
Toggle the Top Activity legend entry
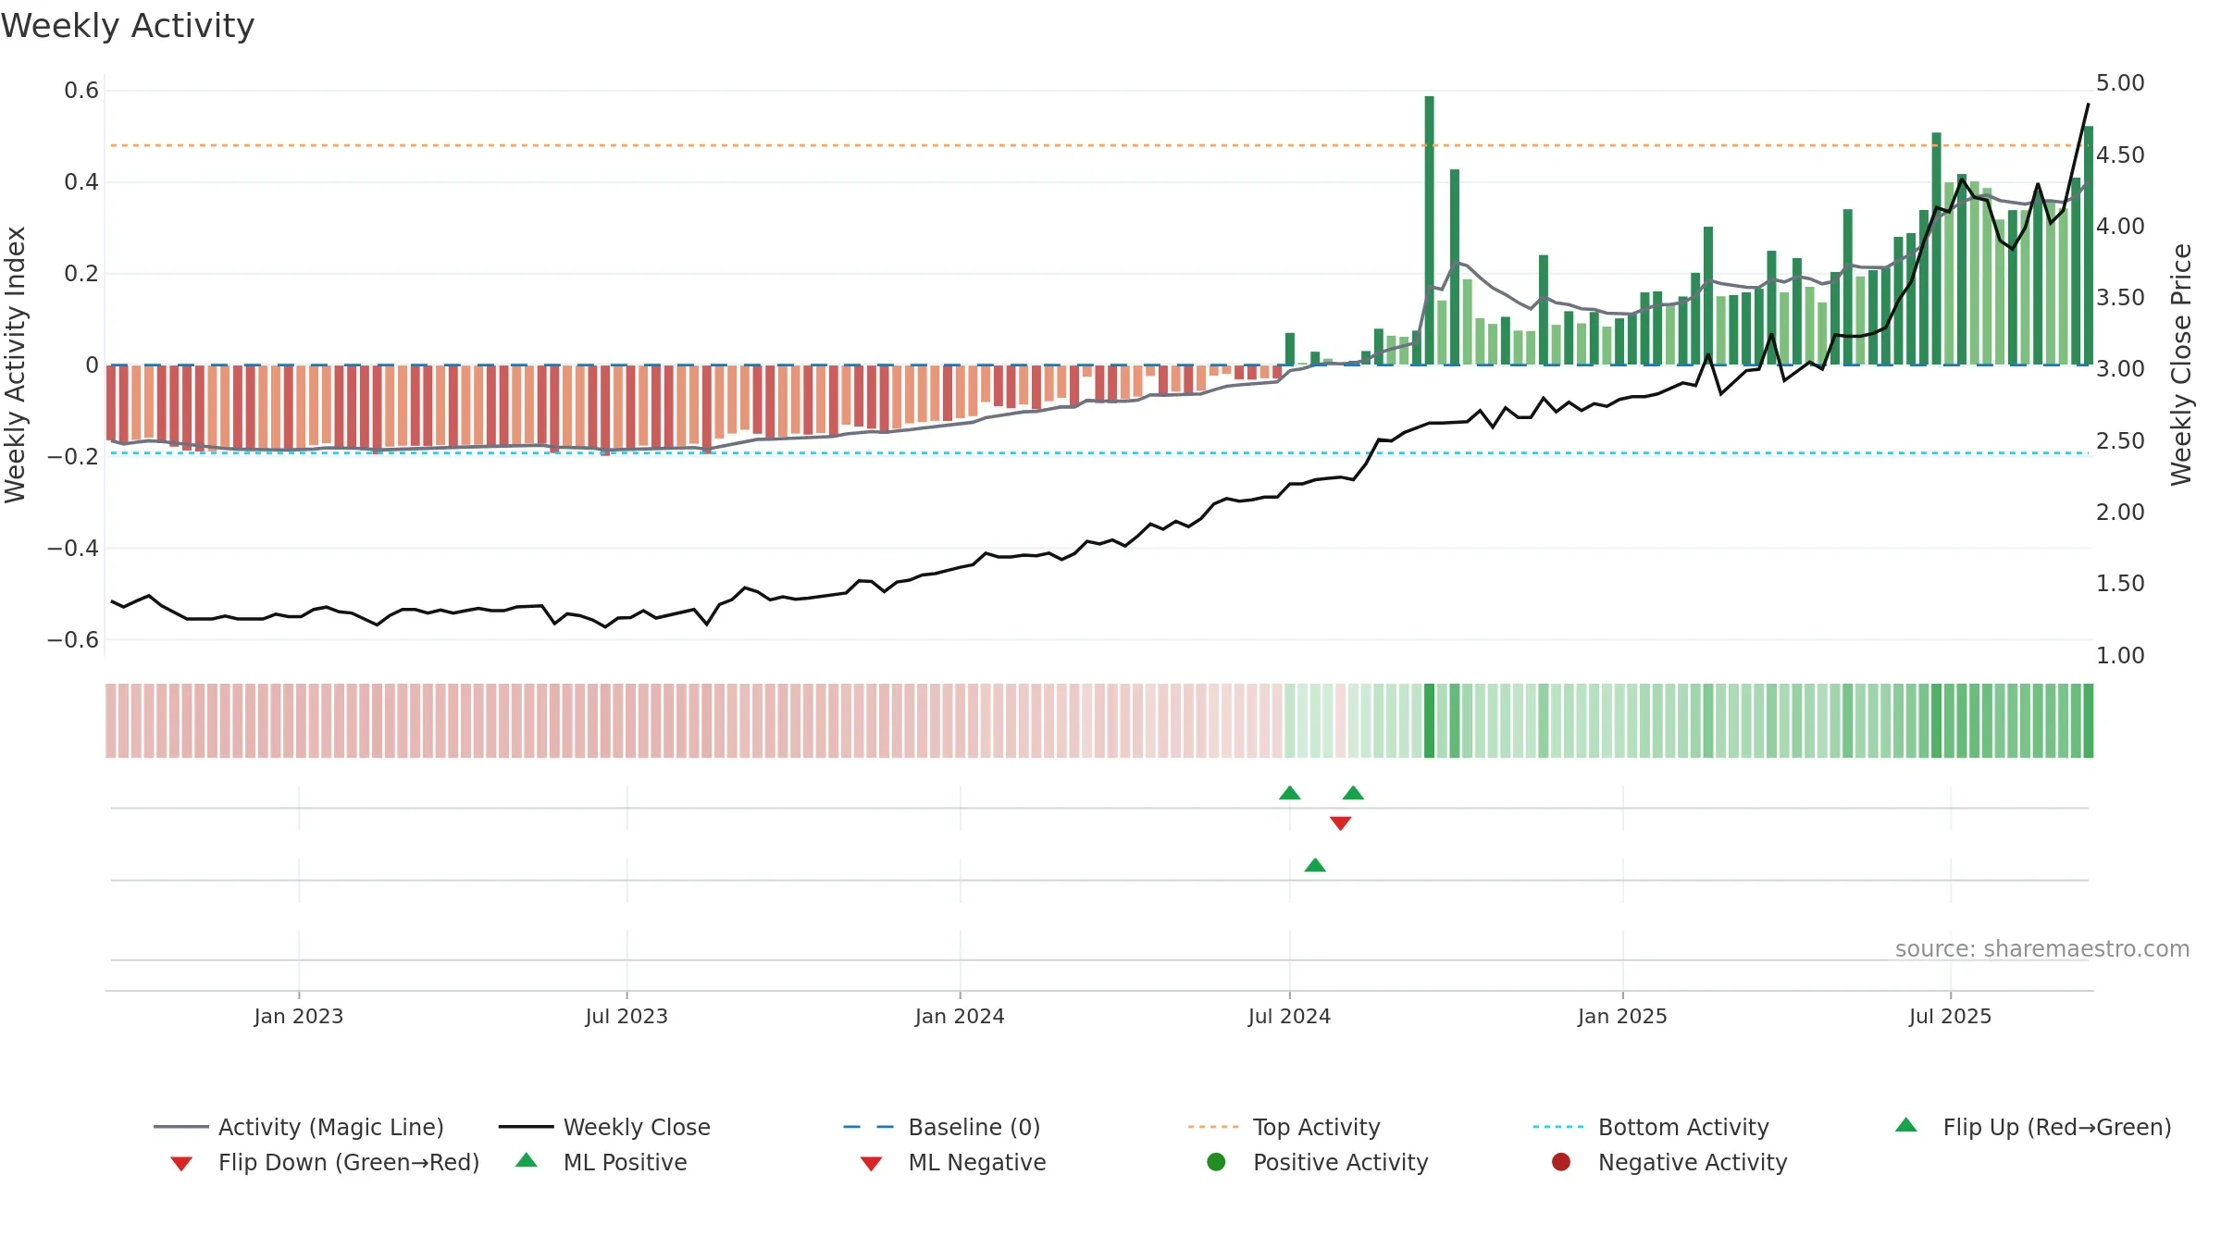click(1284, 1127)
